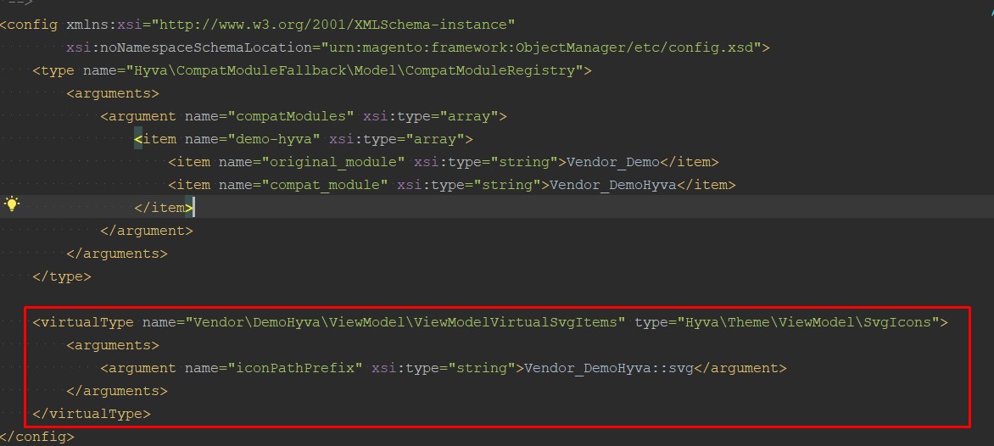Click the Hyva\Theme\ViewModel\SvgIcons type value
Viewport: 994px width, 446px height.
pos(807,322)
